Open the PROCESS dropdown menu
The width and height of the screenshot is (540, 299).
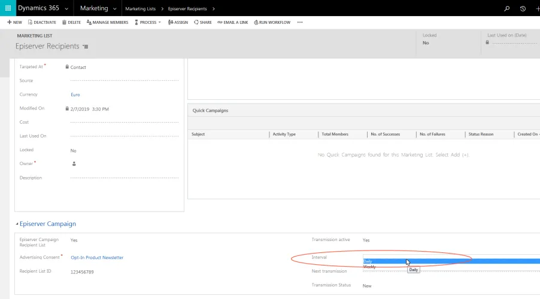click(x=148, y=22)
